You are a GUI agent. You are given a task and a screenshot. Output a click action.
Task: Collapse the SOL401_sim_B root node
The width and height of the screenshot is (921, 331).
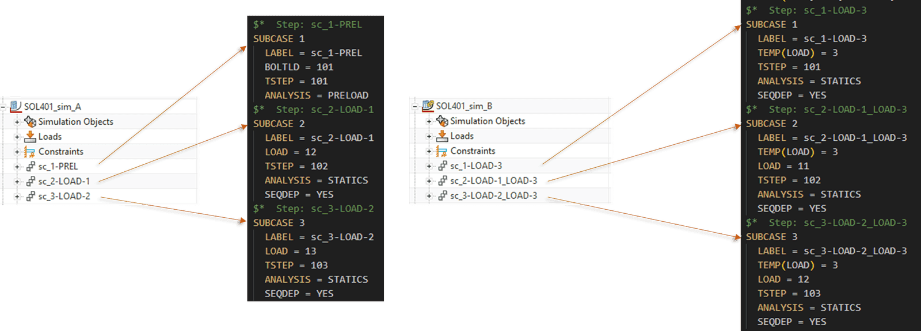point(415,106)
